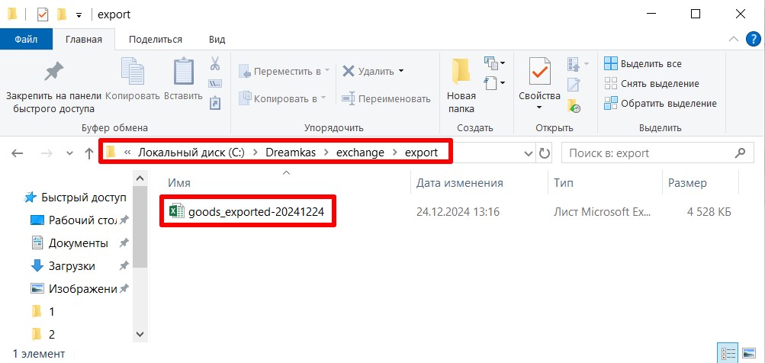The width and height of the screenshot is (765, 363).
Task: Expand the Свойства dropdown arrow
Action: (539, 108)
